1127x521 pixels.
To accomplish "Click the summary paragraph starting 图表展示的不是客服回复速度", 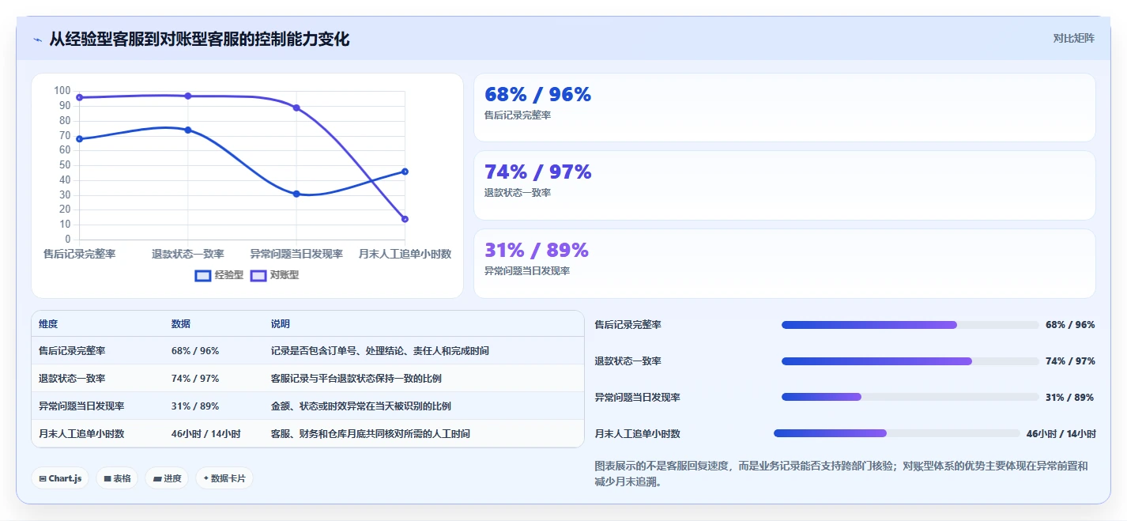I will (842, 474).
